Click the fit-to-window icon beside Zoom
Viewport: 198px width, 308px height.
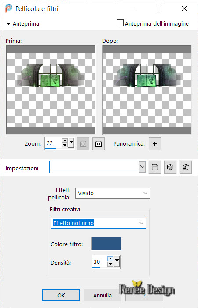pos(83,144)
